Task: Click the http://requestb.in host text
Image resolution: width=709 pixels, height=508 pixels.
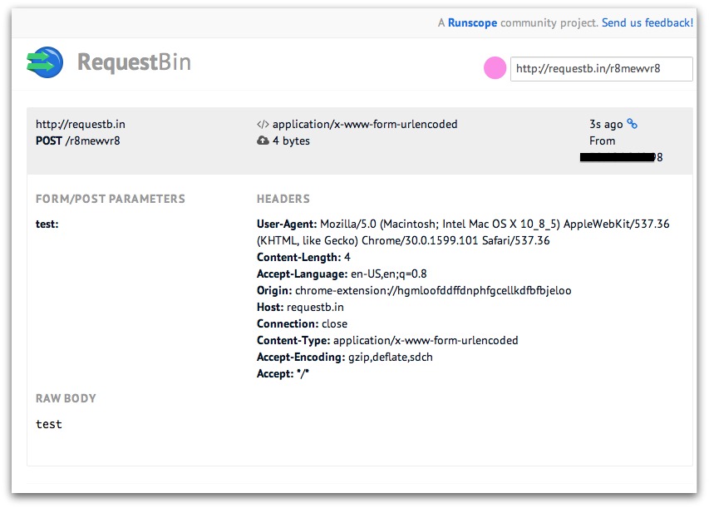Action: [81, 124]
